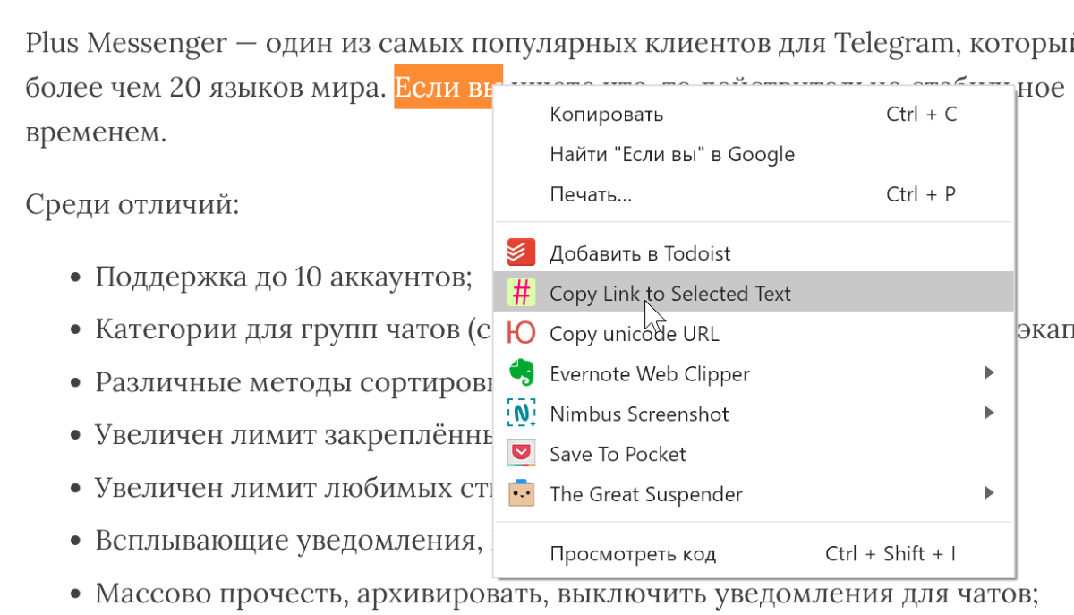The image size is (1074, 615).
Task: Choose Копировать from the context menu
Action: [754, 115]
